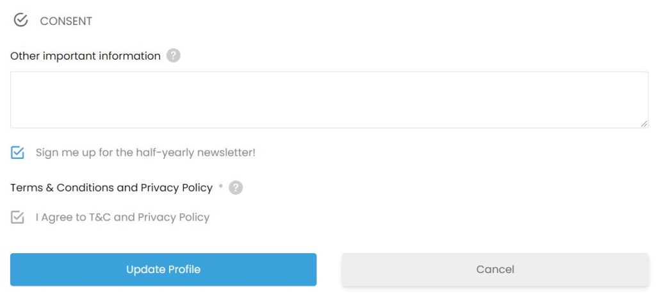Click the Update Profile button

pyautogui.click(x=163, y=269)
